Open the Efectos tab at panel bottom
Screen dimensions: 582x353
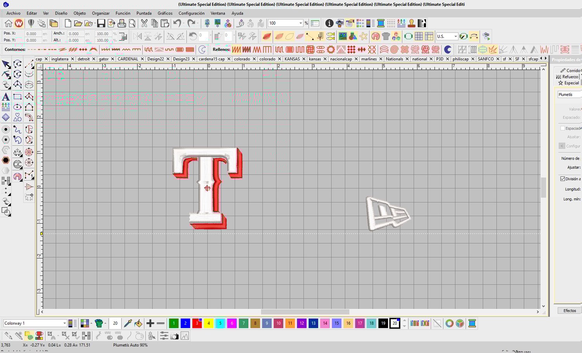[x=570, y=310]
